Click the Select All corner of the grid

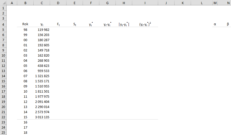pyautogui.click(x=3, y=3)
